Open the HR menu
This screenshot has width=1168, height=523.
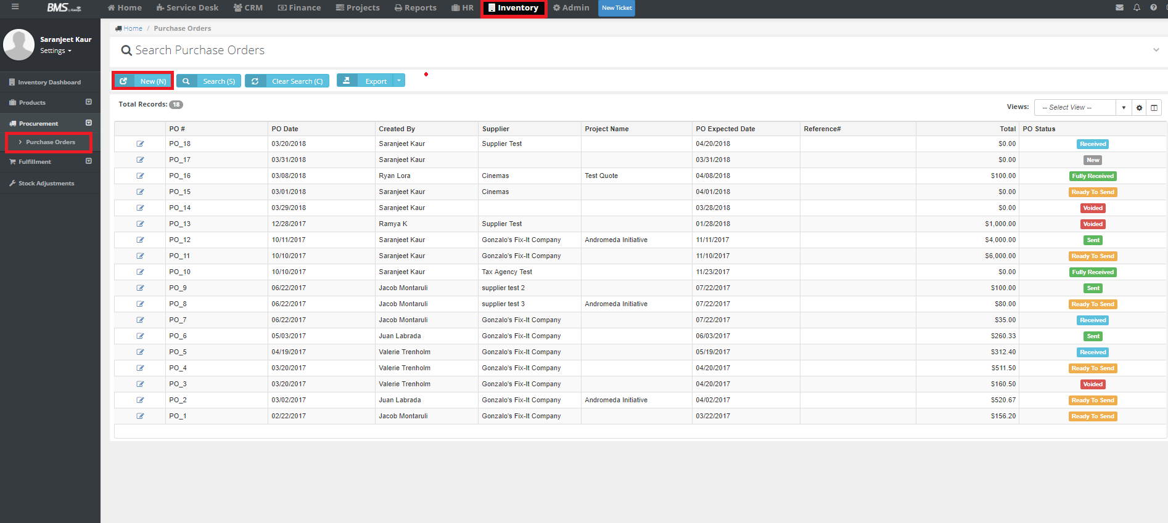coord(463,7)
